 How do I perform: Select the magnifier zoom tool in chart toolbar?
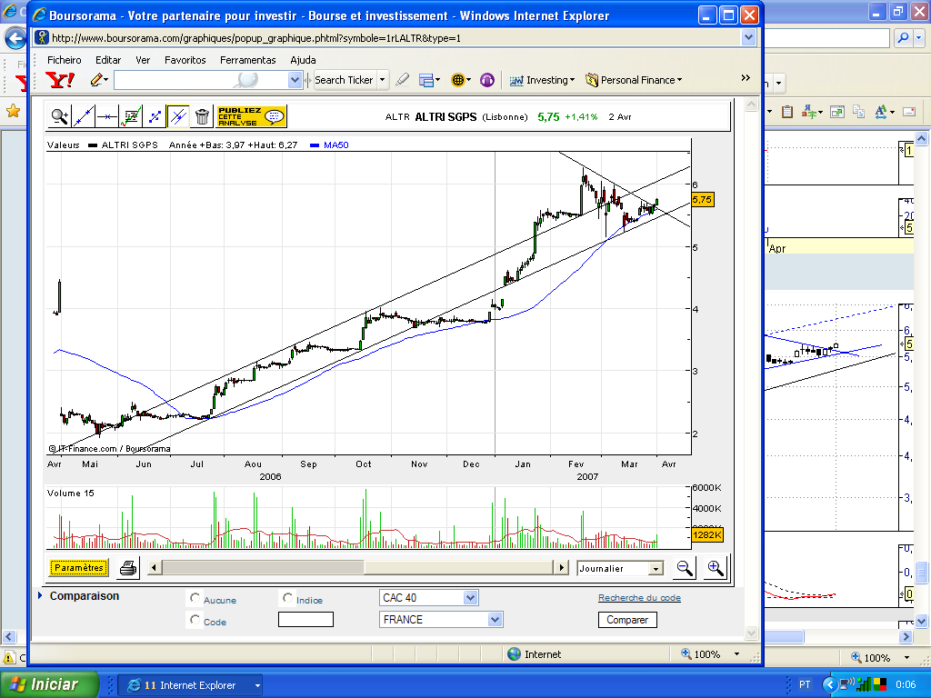tap(59, 116)
